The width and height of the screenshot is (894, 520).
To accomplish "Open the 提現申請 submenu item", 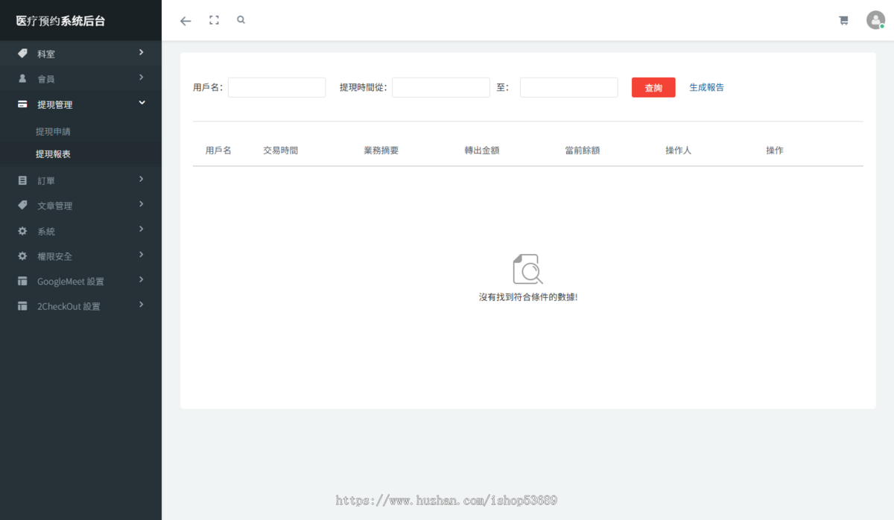I will (53, 132).
